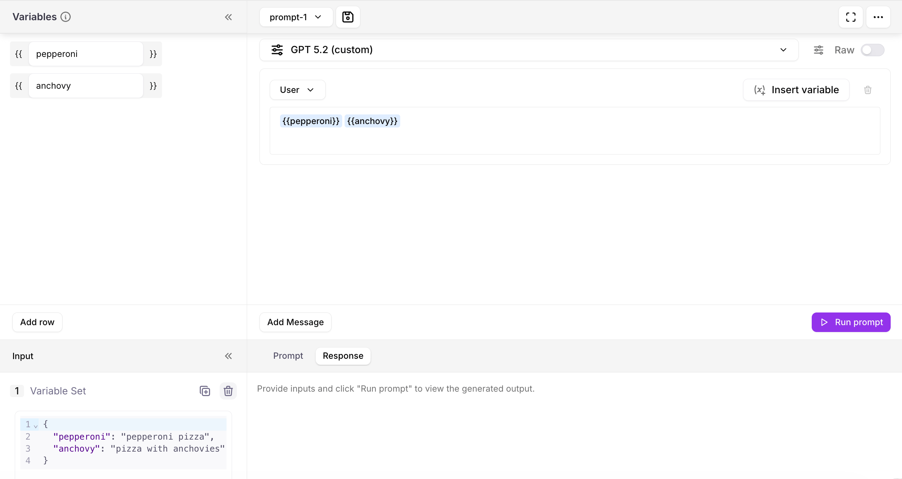The height and width of the screenshot is (479, 902).
Task: Click the Variable Set label
Action: coord(58,391)
